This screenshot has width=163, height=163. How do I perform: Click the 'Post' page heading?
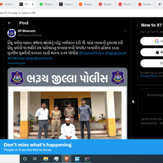(24, 23)
